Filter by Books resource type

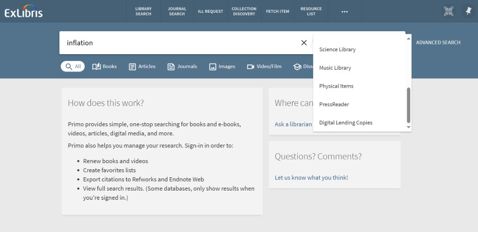(x=104, y=67)
